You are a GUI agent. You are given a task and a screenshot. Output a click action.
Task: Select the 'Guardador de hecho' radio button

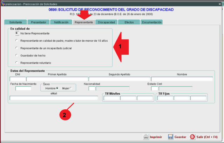click(16, 55)
